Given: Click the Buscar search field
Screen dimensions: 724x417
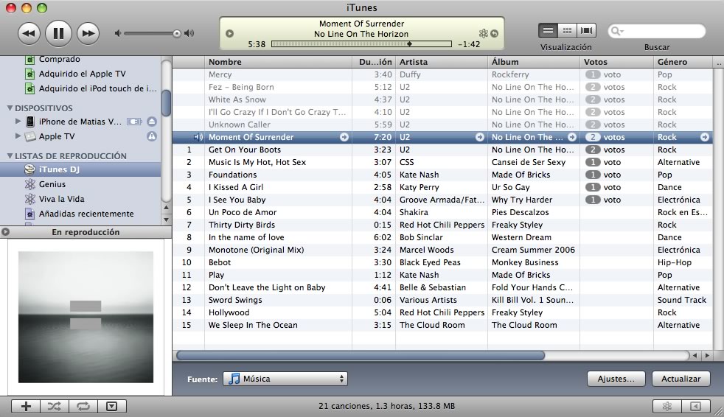Looking at the screenshot, I should pyautogui.click(x=657, y=31).
